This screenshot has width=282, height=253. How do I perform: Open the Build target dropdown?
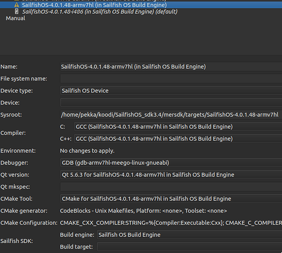[190, 247]
